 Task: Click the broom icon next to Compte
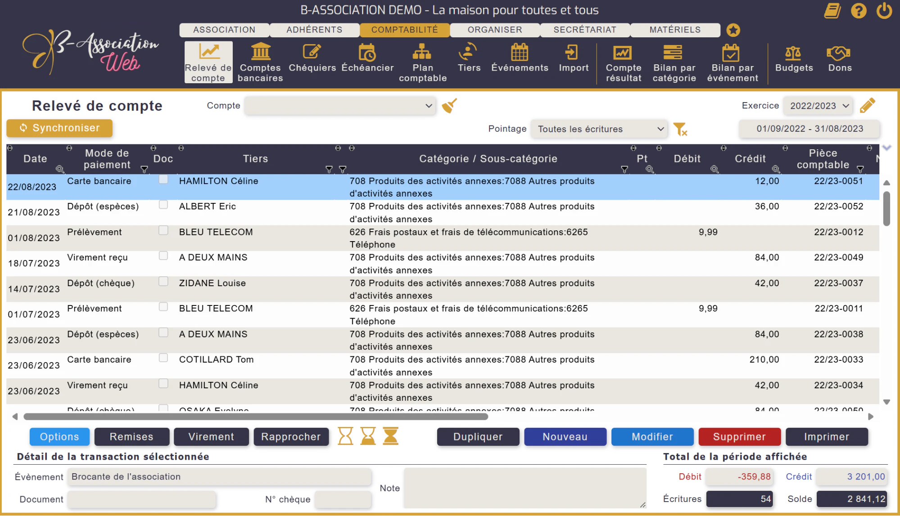click(x=449, y=106)
